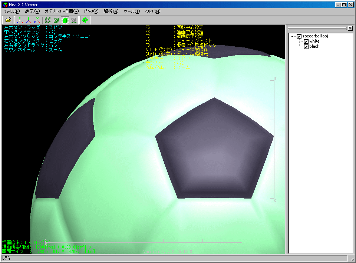Image resolution: width=356 pixels, height=263 pixels.
Task: Uncheck the soccerball.obj checkbox
Action: click(x=299, y=36)
